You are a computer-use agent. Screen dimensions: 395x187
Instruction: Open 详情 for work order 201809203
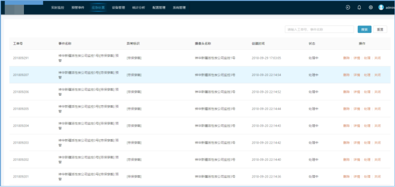(x=357, y=143)
